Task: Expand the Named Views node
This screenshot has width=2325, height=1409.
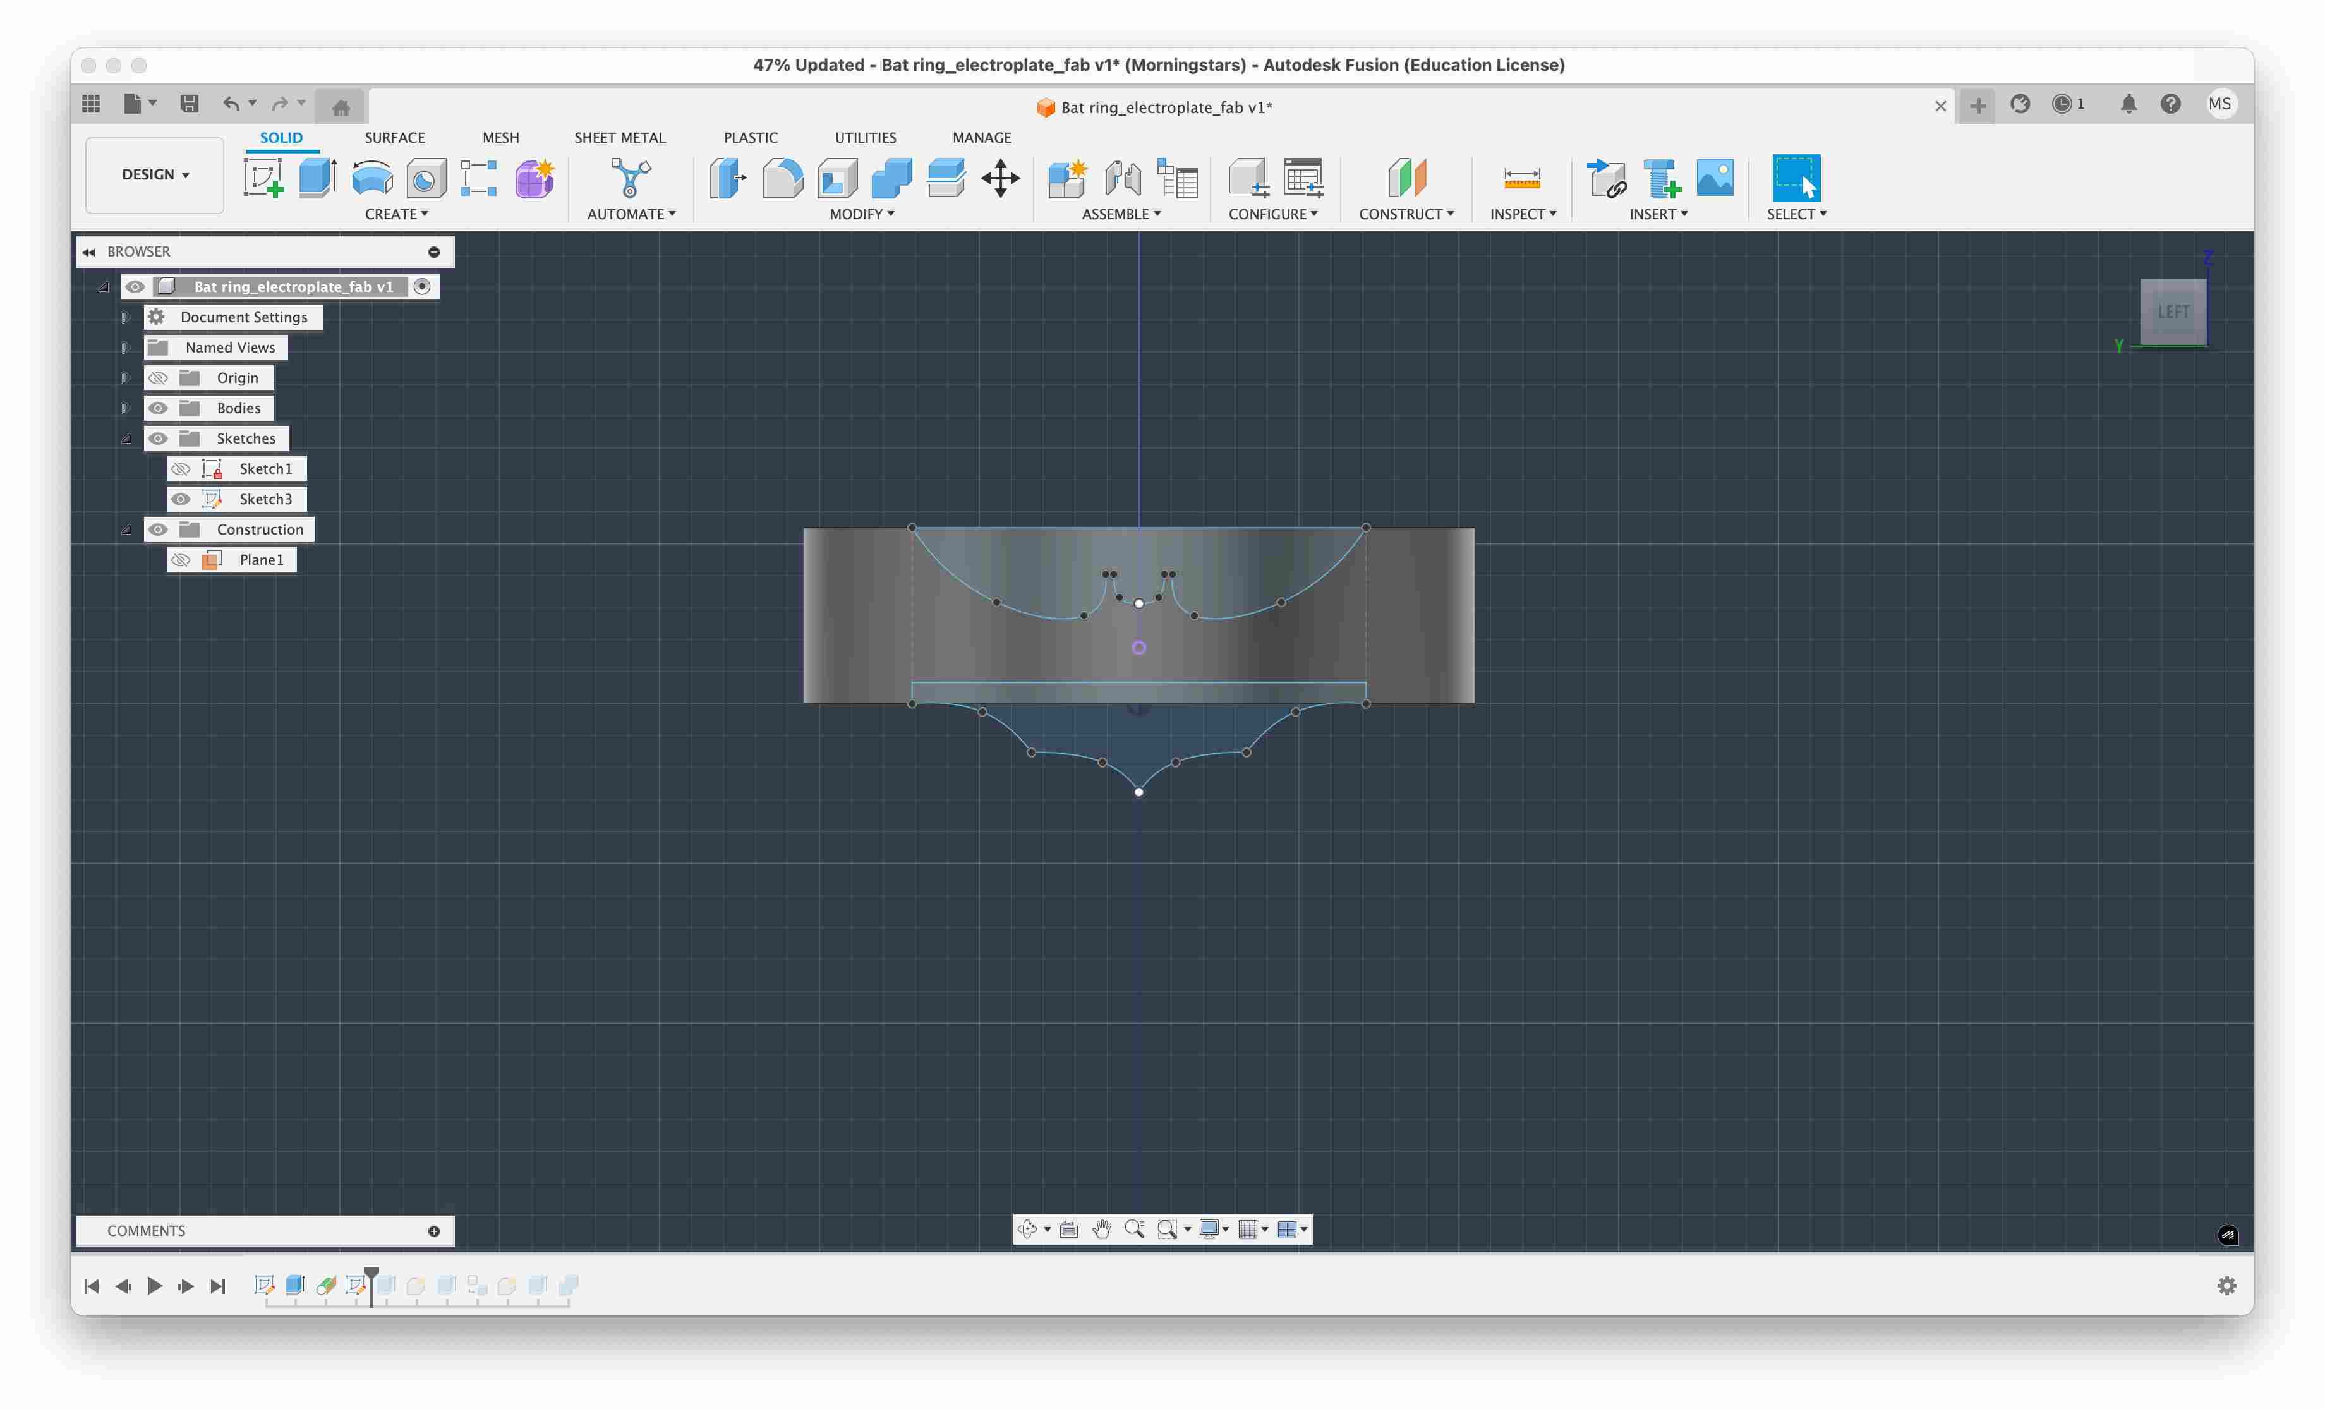Action: point(126,348)
